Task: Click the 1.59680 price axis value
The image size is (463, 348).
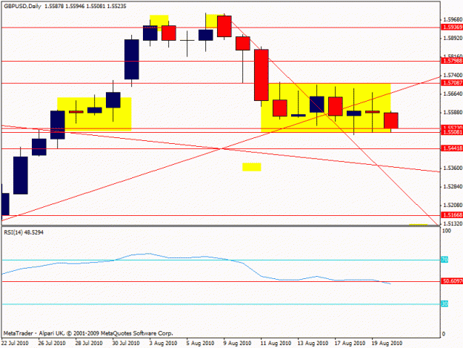Action: [453, 19]
